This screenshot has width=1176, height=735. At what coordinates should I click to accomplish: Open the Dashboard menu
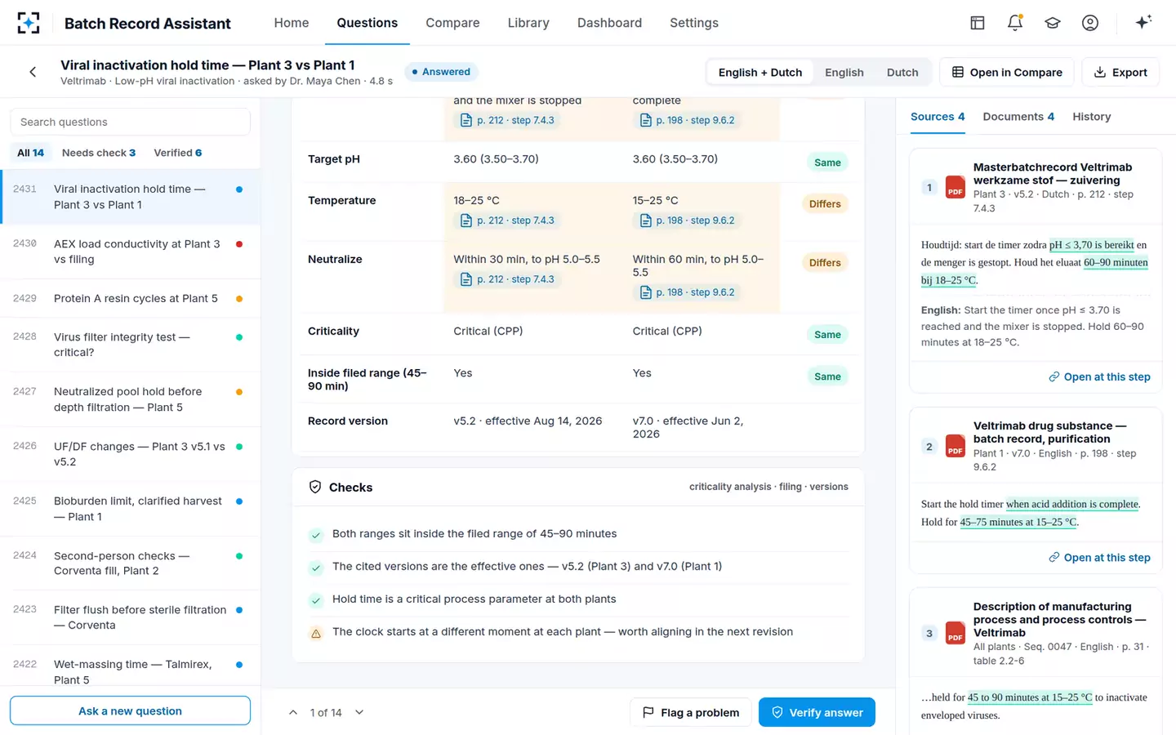[609, 23]
